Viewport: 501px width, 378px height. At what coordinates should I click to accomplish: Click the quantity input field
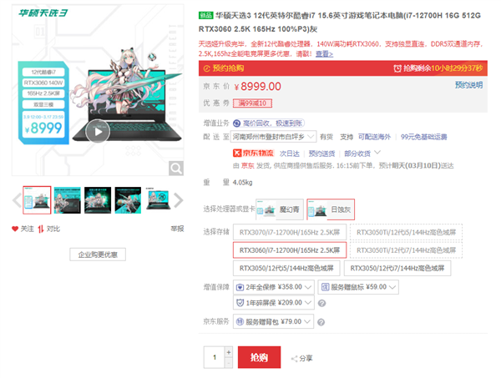[x=215, y=357]
